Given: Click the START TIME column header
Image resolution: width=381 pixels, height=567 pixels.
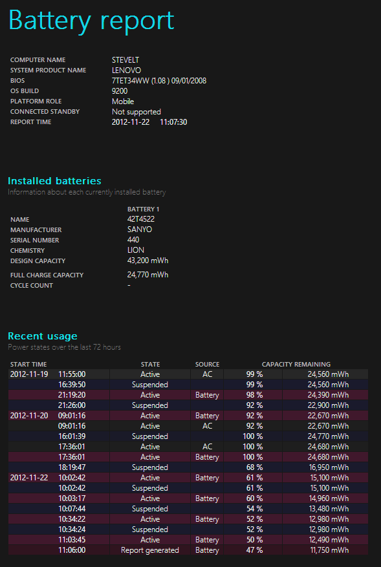Looking at the screenshot, I should coord(28,365).
